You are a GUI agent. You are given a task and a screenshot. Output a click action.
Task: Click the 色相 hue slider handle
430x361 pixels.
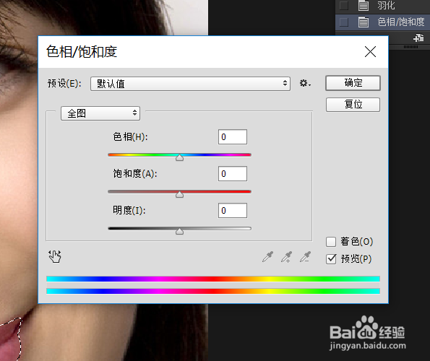click(x=180, y=157)
